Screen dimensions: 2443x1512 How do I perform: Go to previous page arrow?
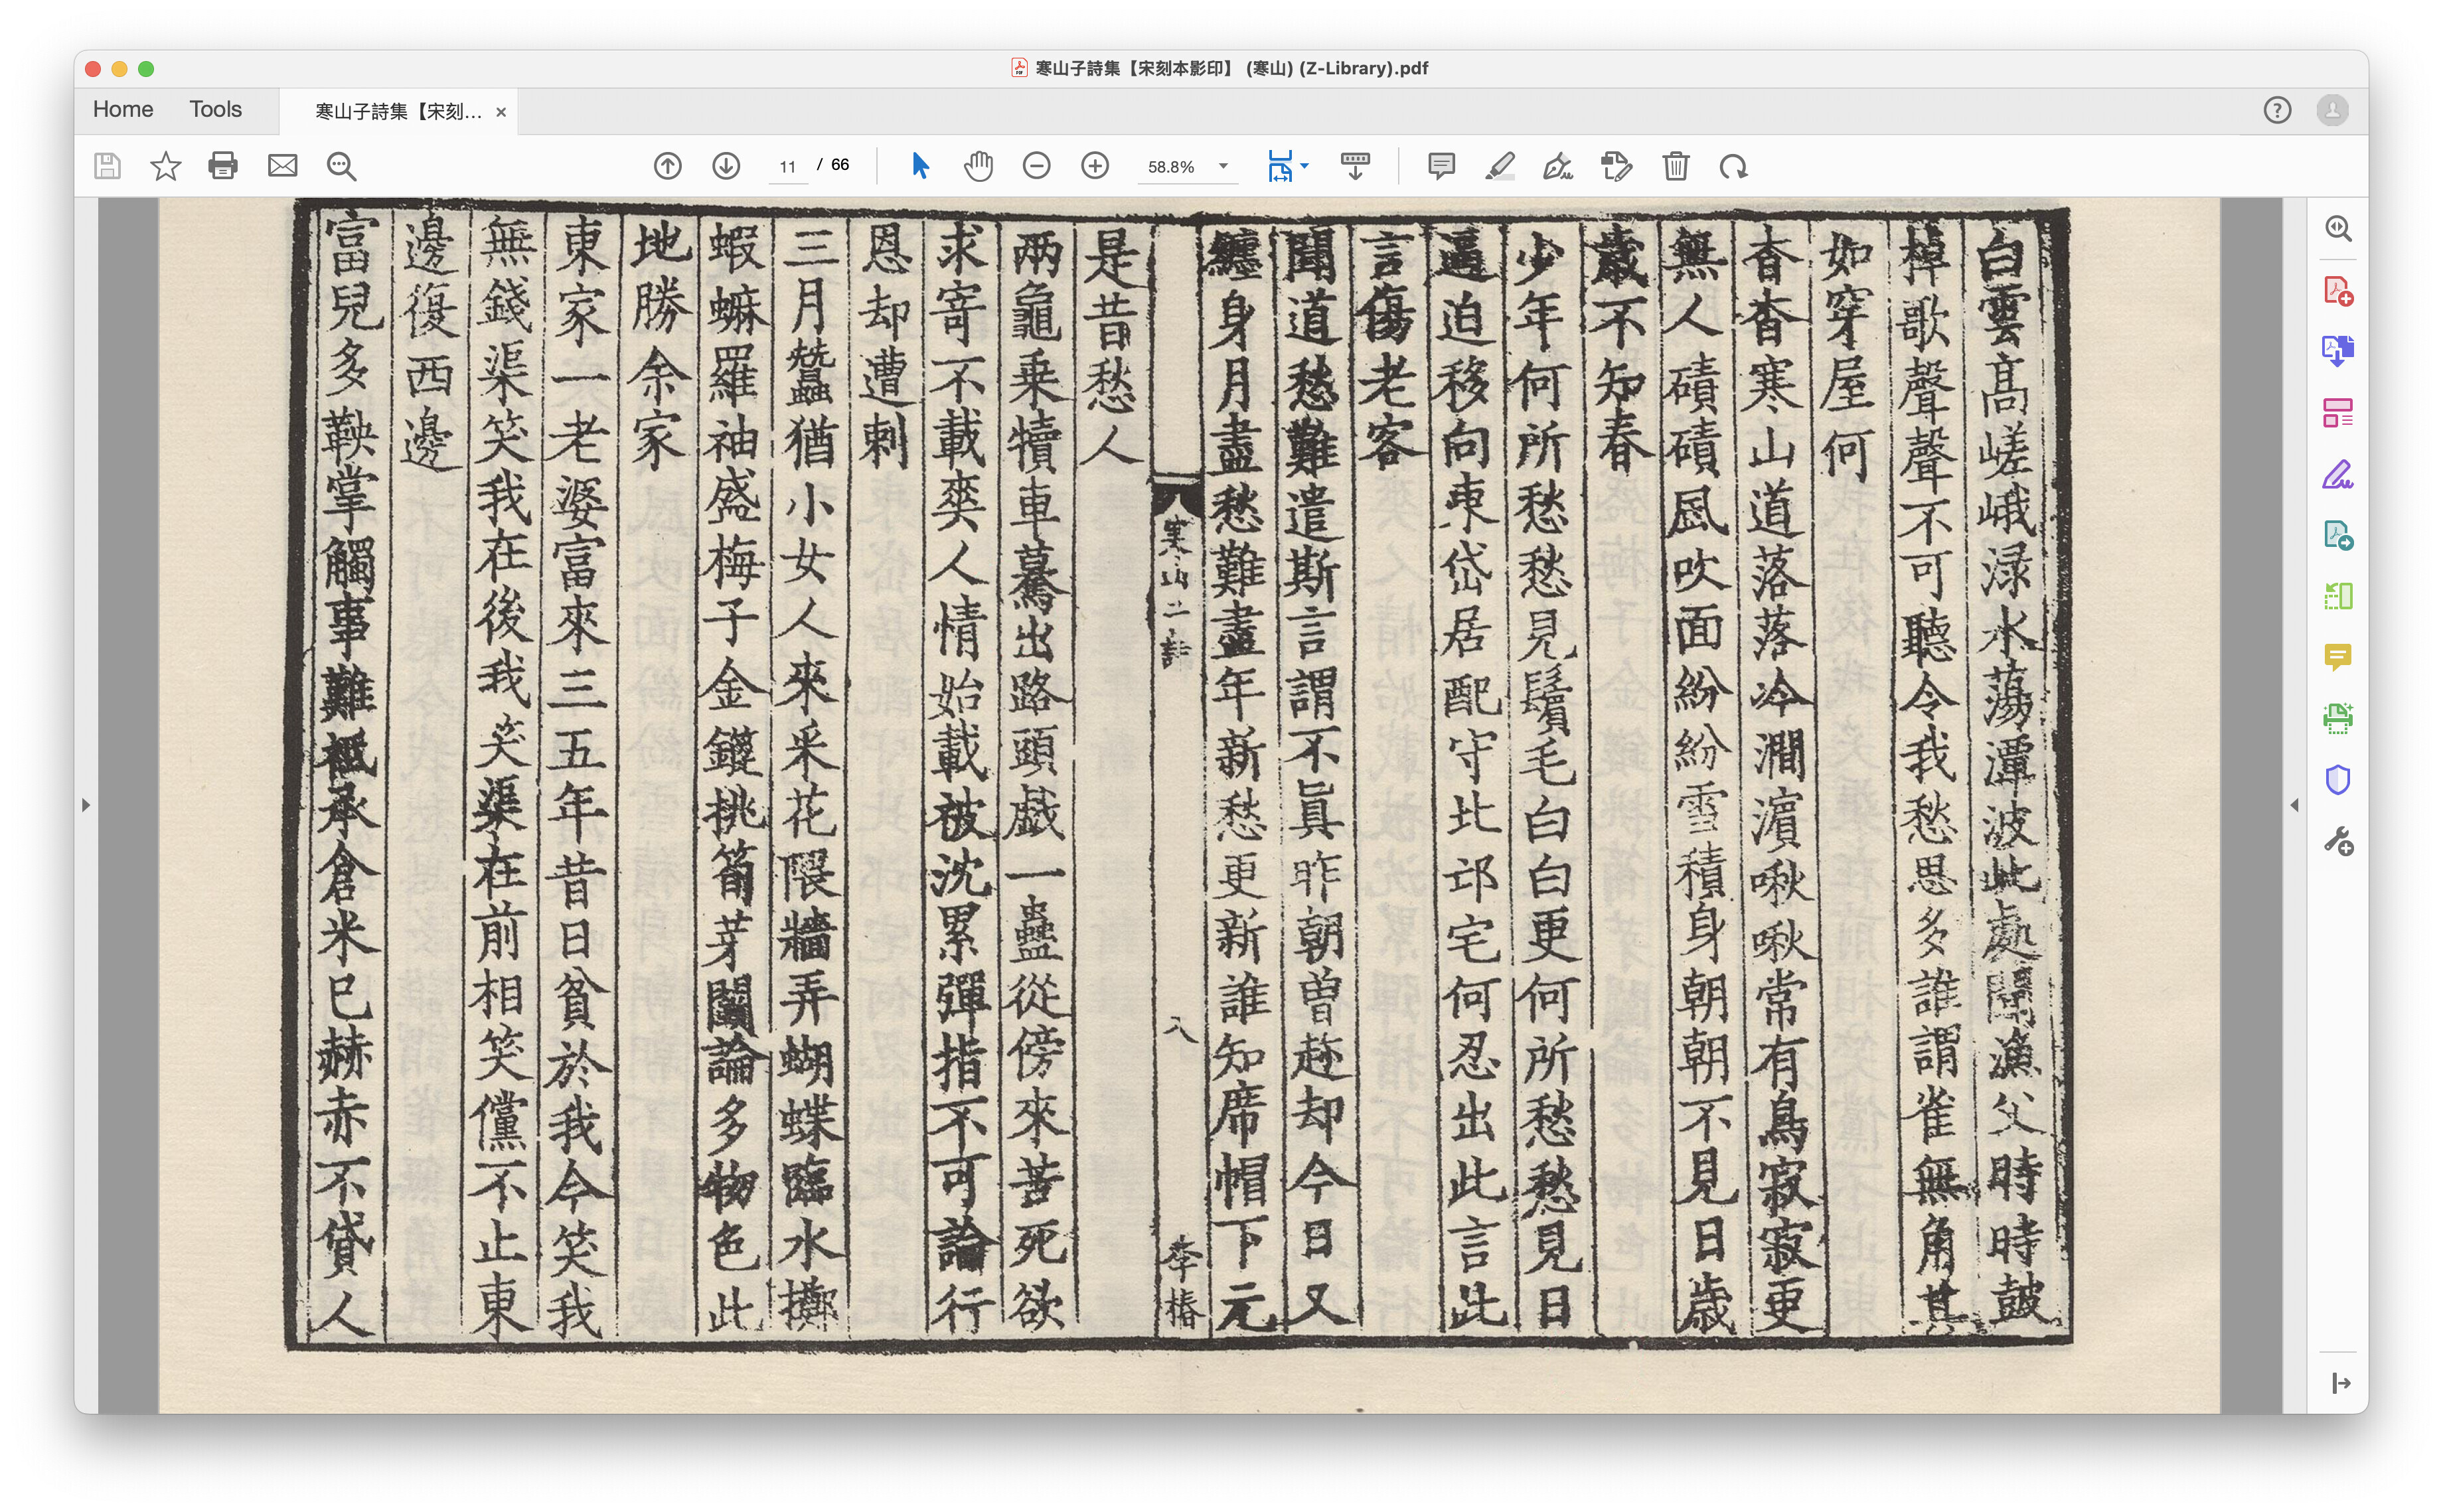(x=667, y=166)
